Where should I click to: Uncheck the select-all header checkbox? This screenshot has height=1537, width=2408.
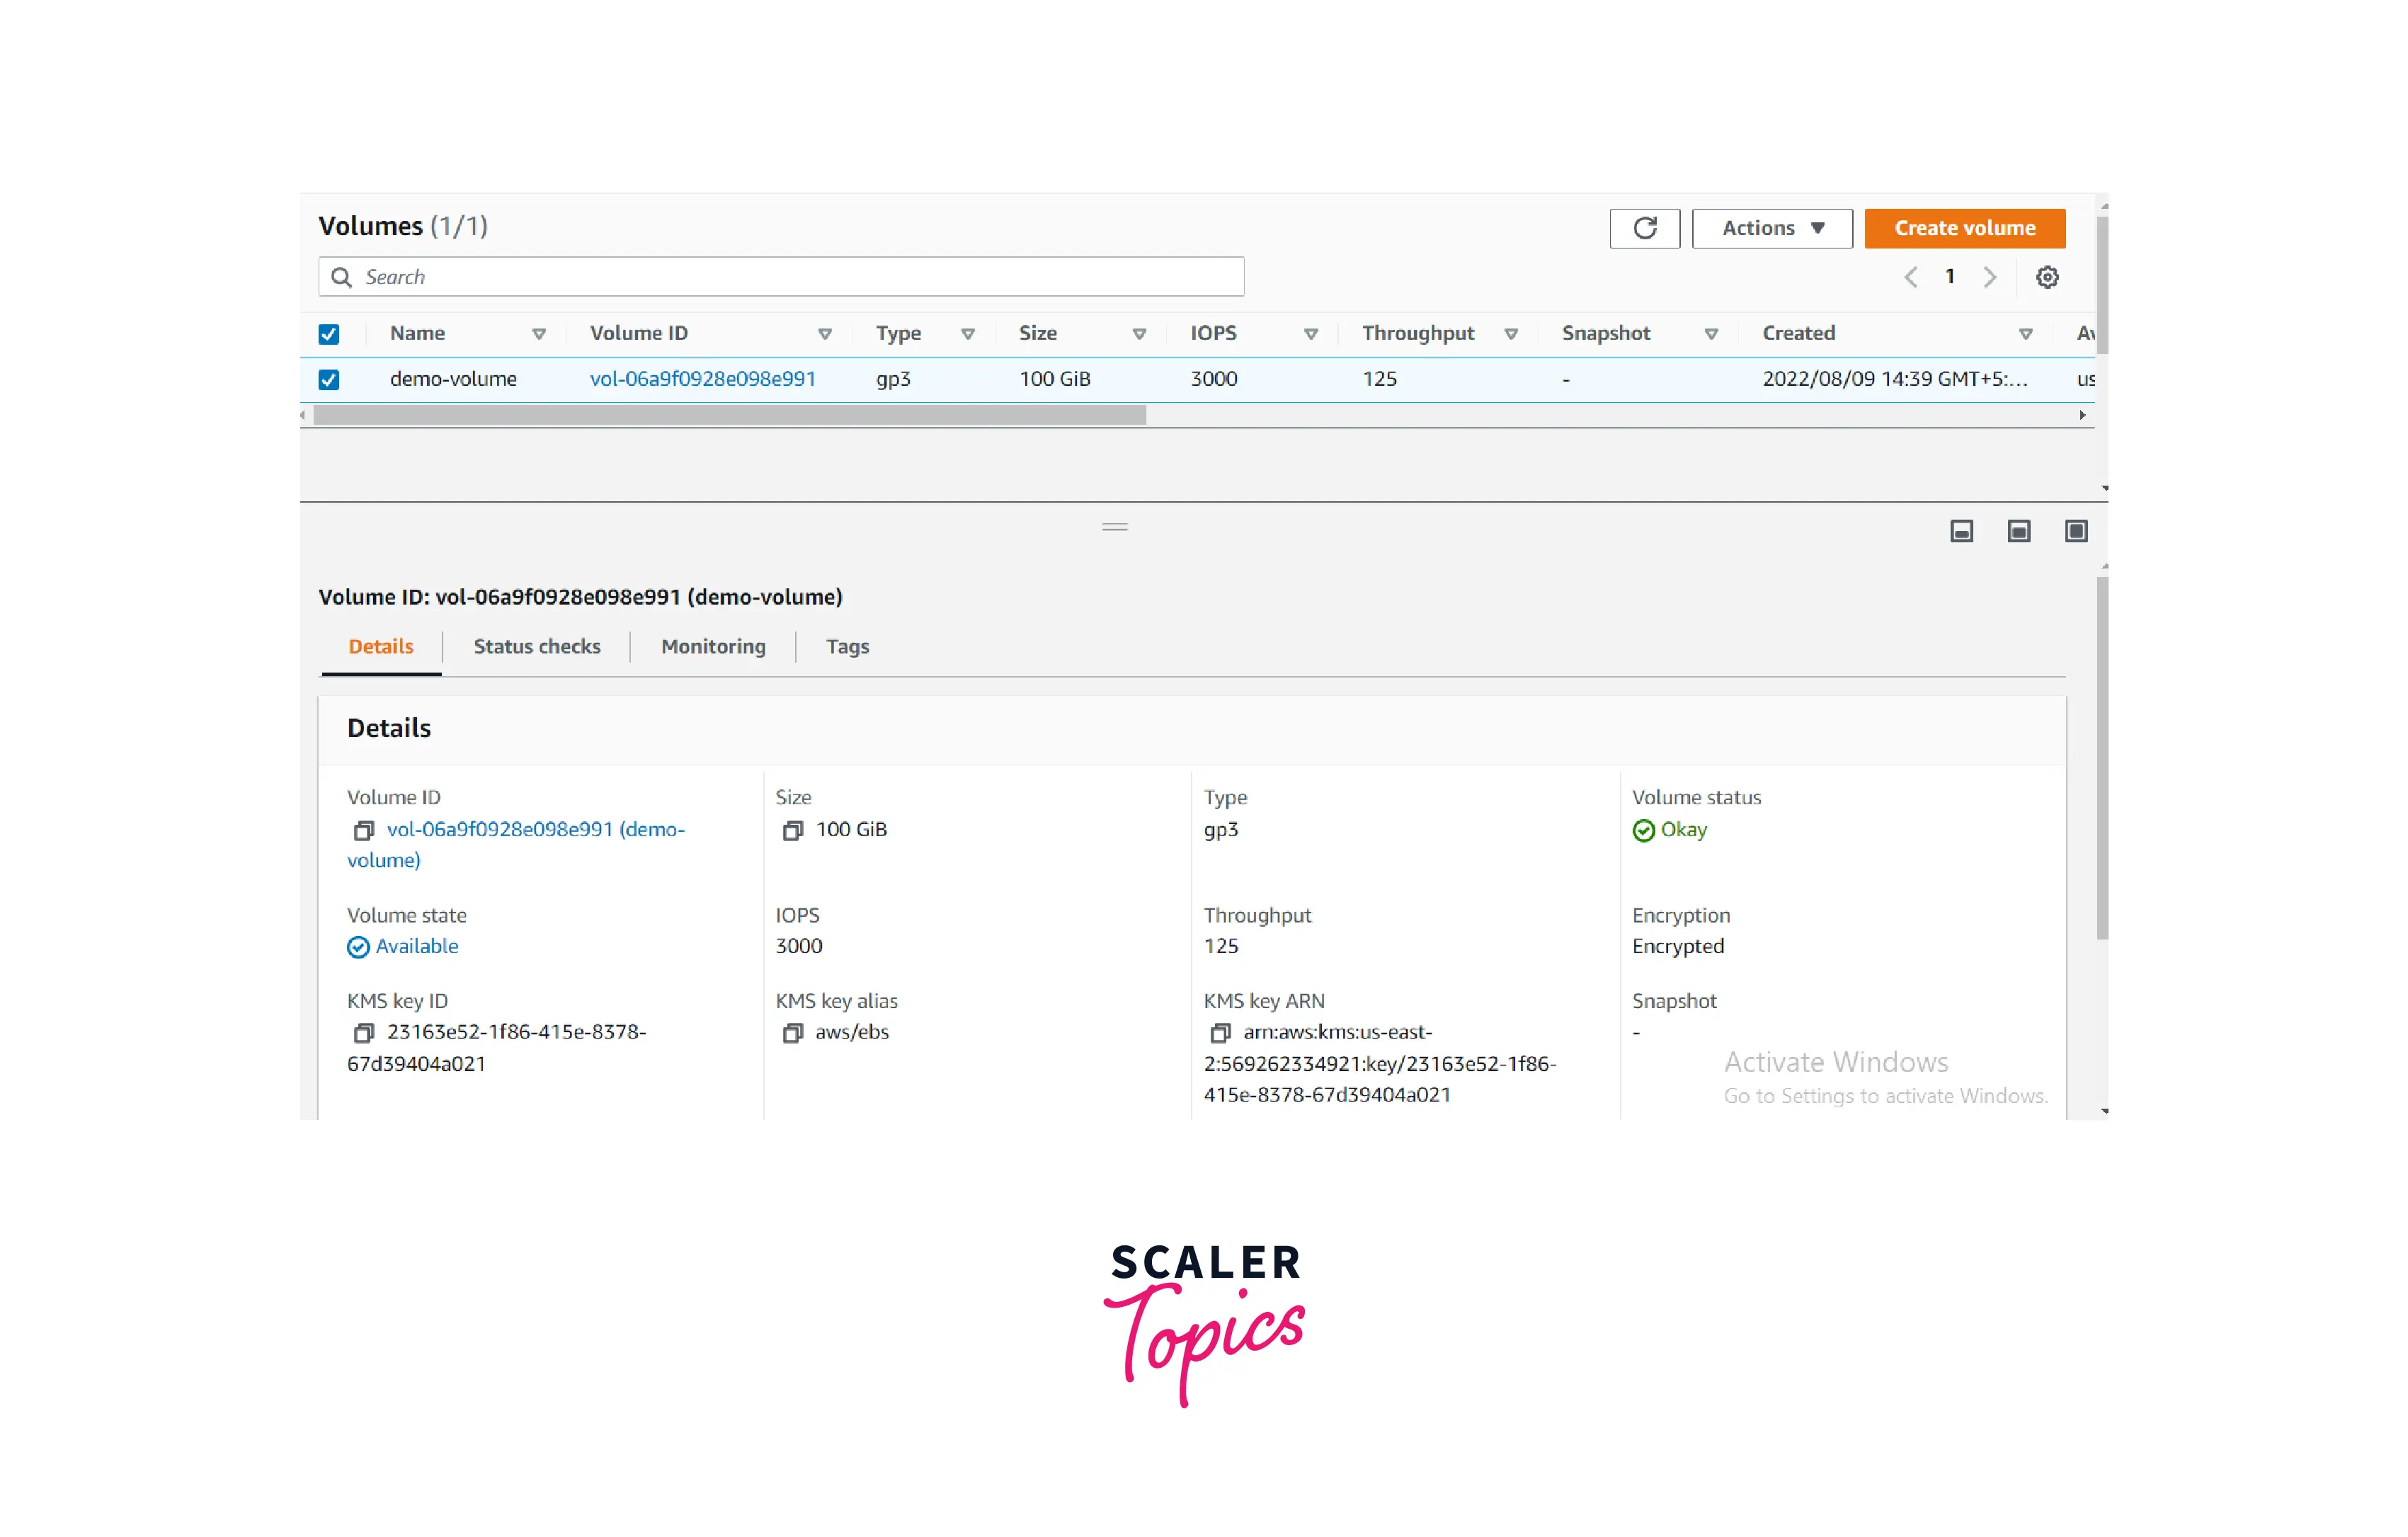pos(329,334)
